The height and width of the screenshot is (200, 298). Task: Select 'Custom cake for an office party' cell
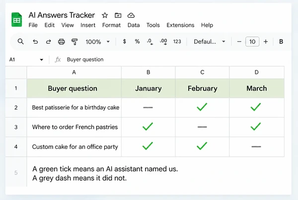74,146
